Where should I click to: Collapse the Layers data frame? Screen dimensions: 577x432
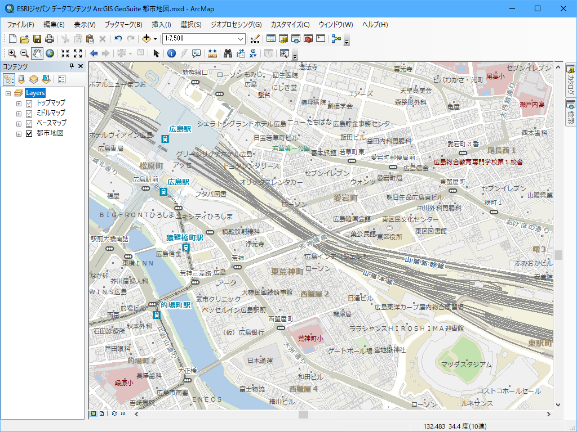tap(8, 93)
